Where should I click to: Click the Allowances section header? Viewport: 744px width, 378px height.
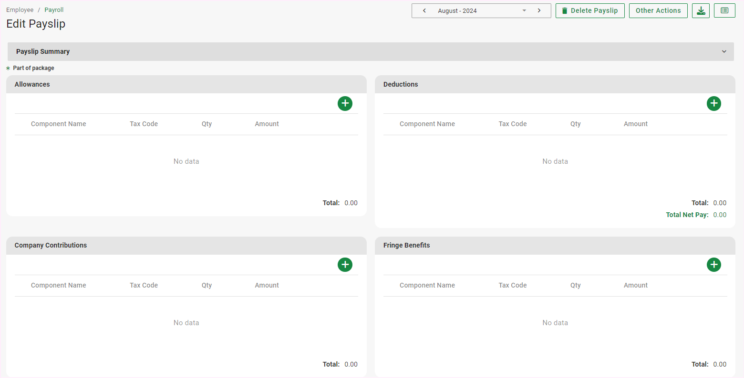point(32,84)
